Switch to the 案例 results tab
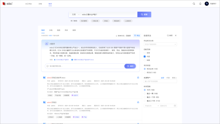Image resolution: width=220 pixels, height=124 pixels. [x=74, y=30]
